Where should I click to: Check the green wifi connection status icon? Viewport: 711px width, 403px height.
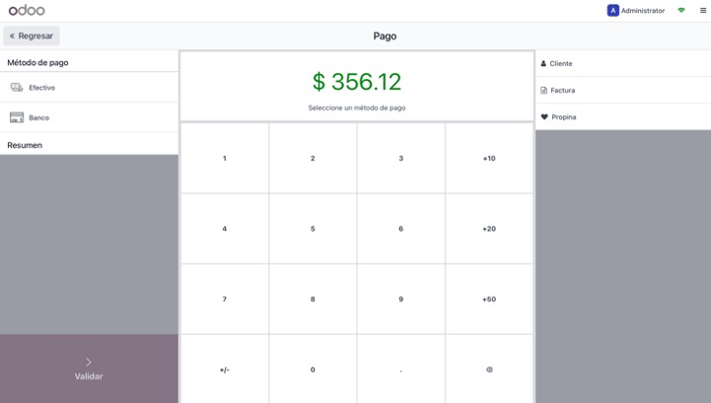(681, 10)
